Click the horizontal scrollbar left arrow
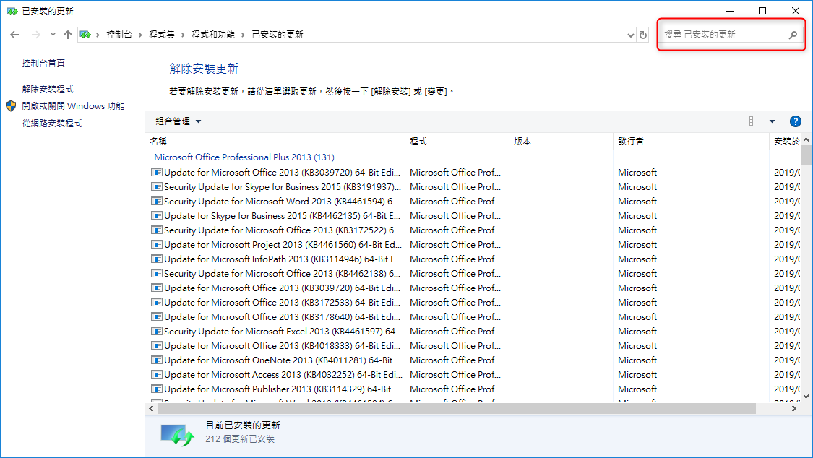 [x=151, y=409]
